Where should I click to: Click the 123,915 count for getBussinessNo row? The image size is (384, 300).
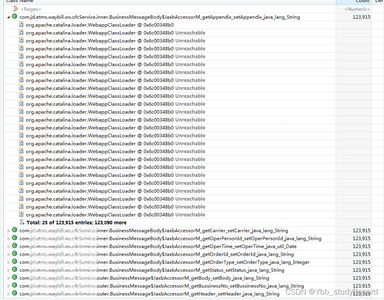pyautogui.click(x=361, y=286)
